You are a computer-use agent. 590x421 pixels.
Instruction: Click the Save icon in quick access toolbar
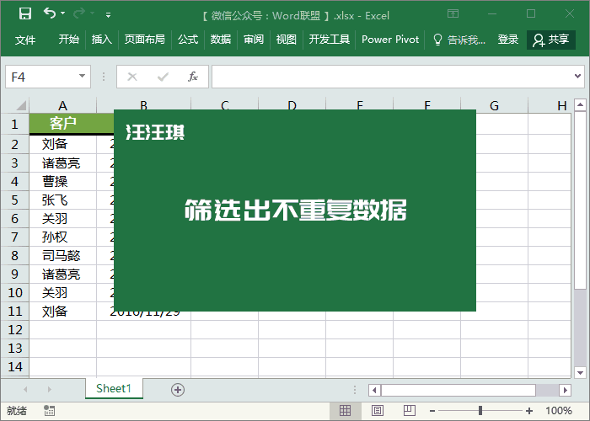tap(25, 14)
